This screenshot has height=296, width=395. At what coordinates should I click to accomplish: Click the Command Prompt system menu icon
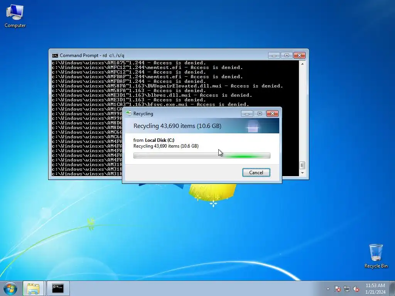point(55,55)
